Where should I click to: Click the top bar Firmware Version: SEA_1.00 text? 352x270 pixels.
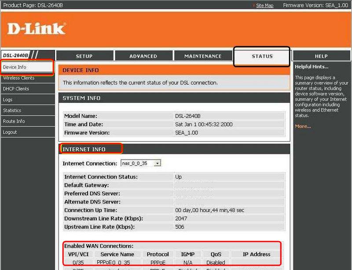tap(315, 5)
